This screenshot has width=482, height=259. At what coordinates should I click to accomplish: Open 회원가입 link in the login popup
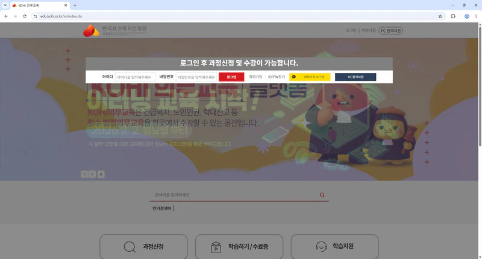tap(255, 77)
